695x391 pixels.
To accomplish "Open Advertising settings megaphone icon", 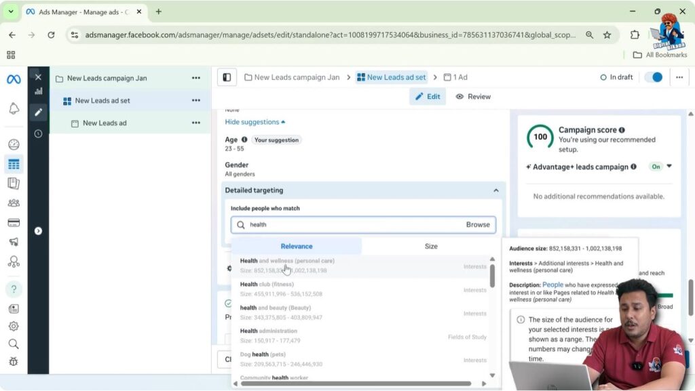I will [14, 241].
